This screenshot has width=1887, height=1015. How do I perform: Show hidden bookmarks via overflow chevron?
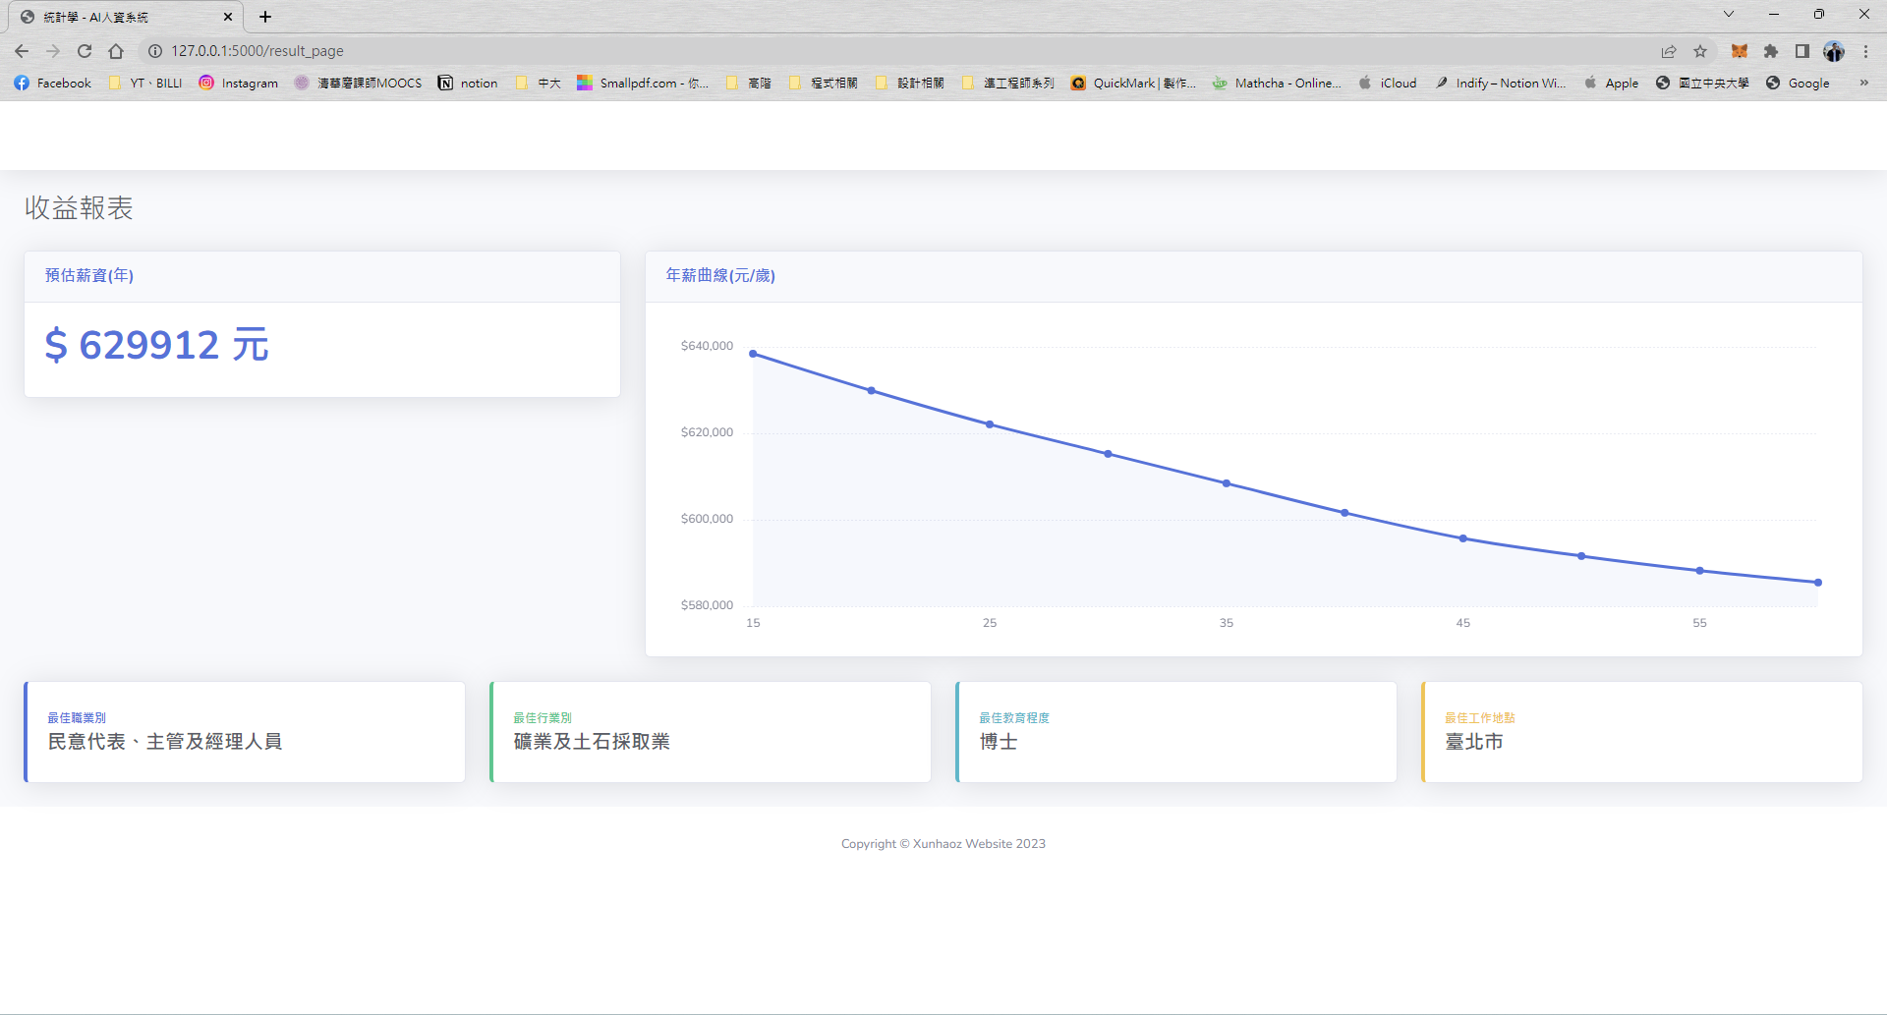click(1864, 84)
